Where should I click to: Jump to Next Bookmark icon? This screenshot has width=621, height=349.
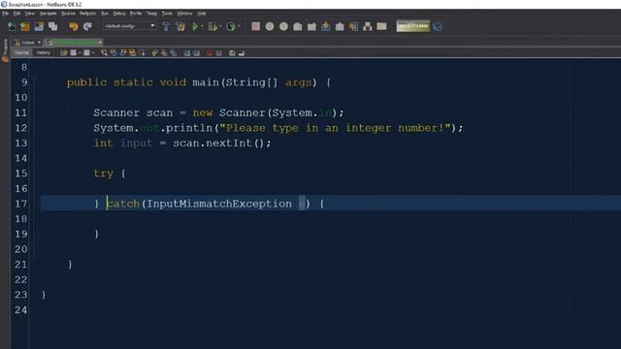164,52
